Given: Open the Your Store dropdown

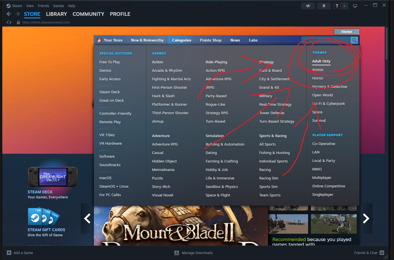Looking at the screenshot, I should tap(113, 40).
